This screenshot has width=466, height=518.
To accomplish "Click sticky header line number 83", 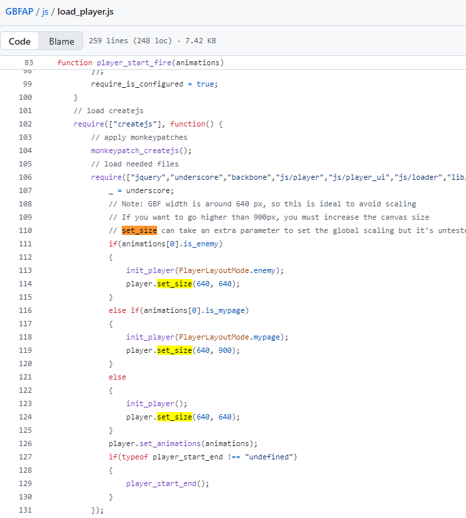I will click(29, 63).
